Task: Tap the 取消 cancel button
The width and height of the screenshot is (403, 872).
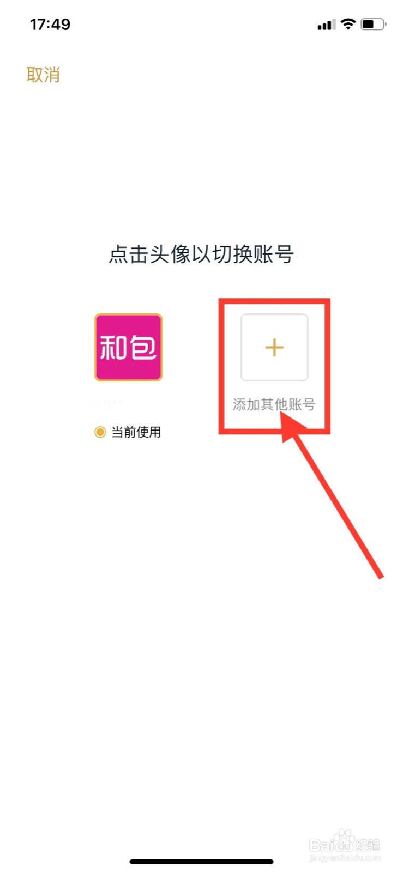Action: [43, 75]
